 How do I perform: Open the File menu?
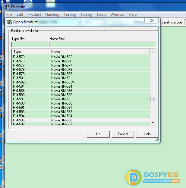pos(9,14)
